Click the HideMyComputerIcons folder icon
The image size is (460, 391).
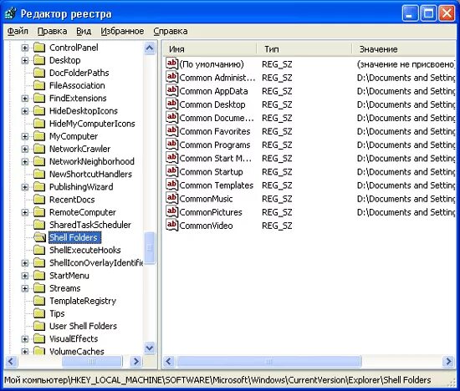[x=39, y=124]
